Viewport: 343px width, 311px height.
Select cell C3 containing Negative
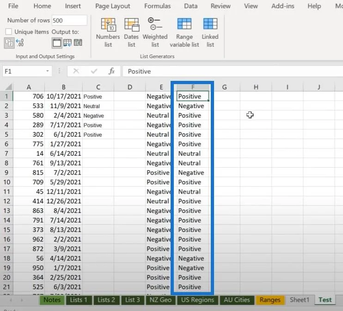98,115
